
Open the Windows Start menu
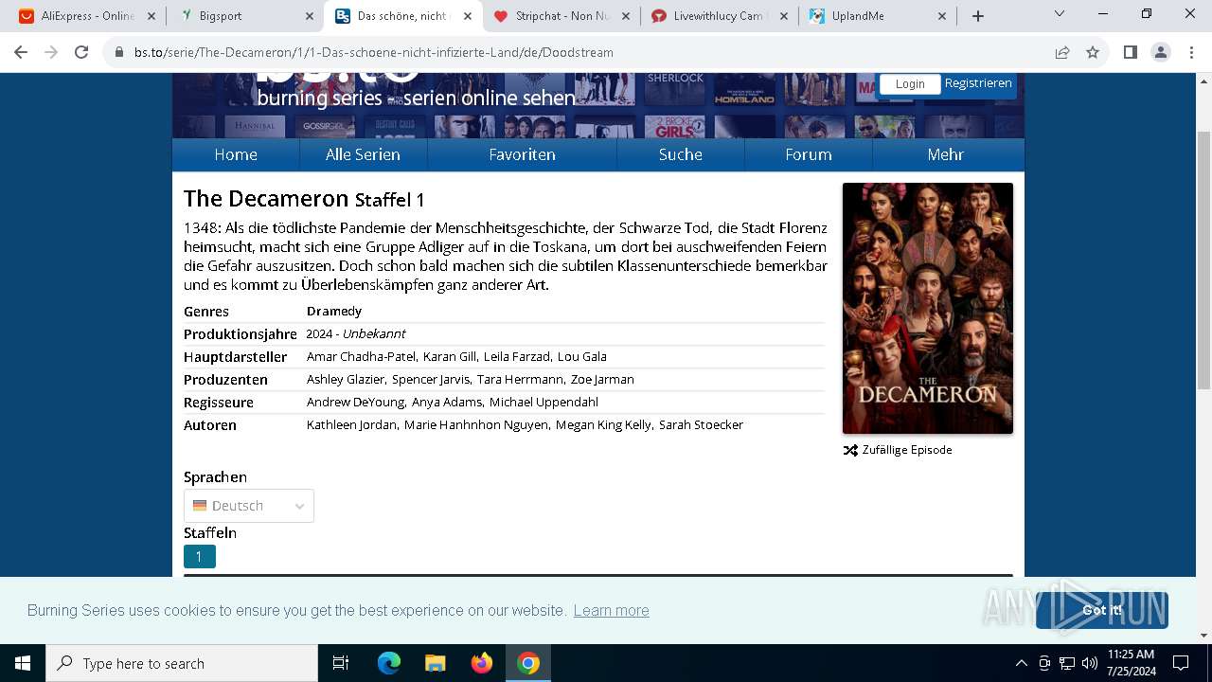coord(23,663)
